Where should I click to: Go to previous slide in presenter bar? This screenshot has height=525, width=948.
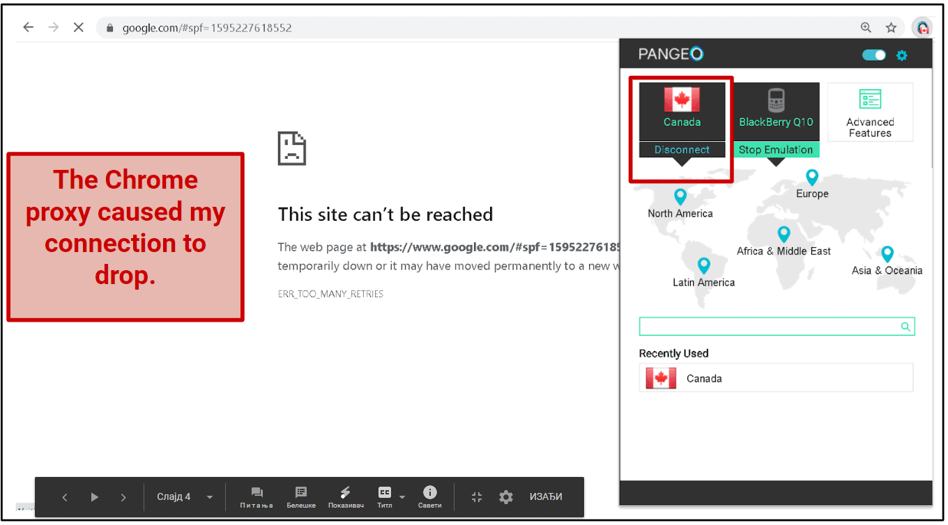[65, 497]
